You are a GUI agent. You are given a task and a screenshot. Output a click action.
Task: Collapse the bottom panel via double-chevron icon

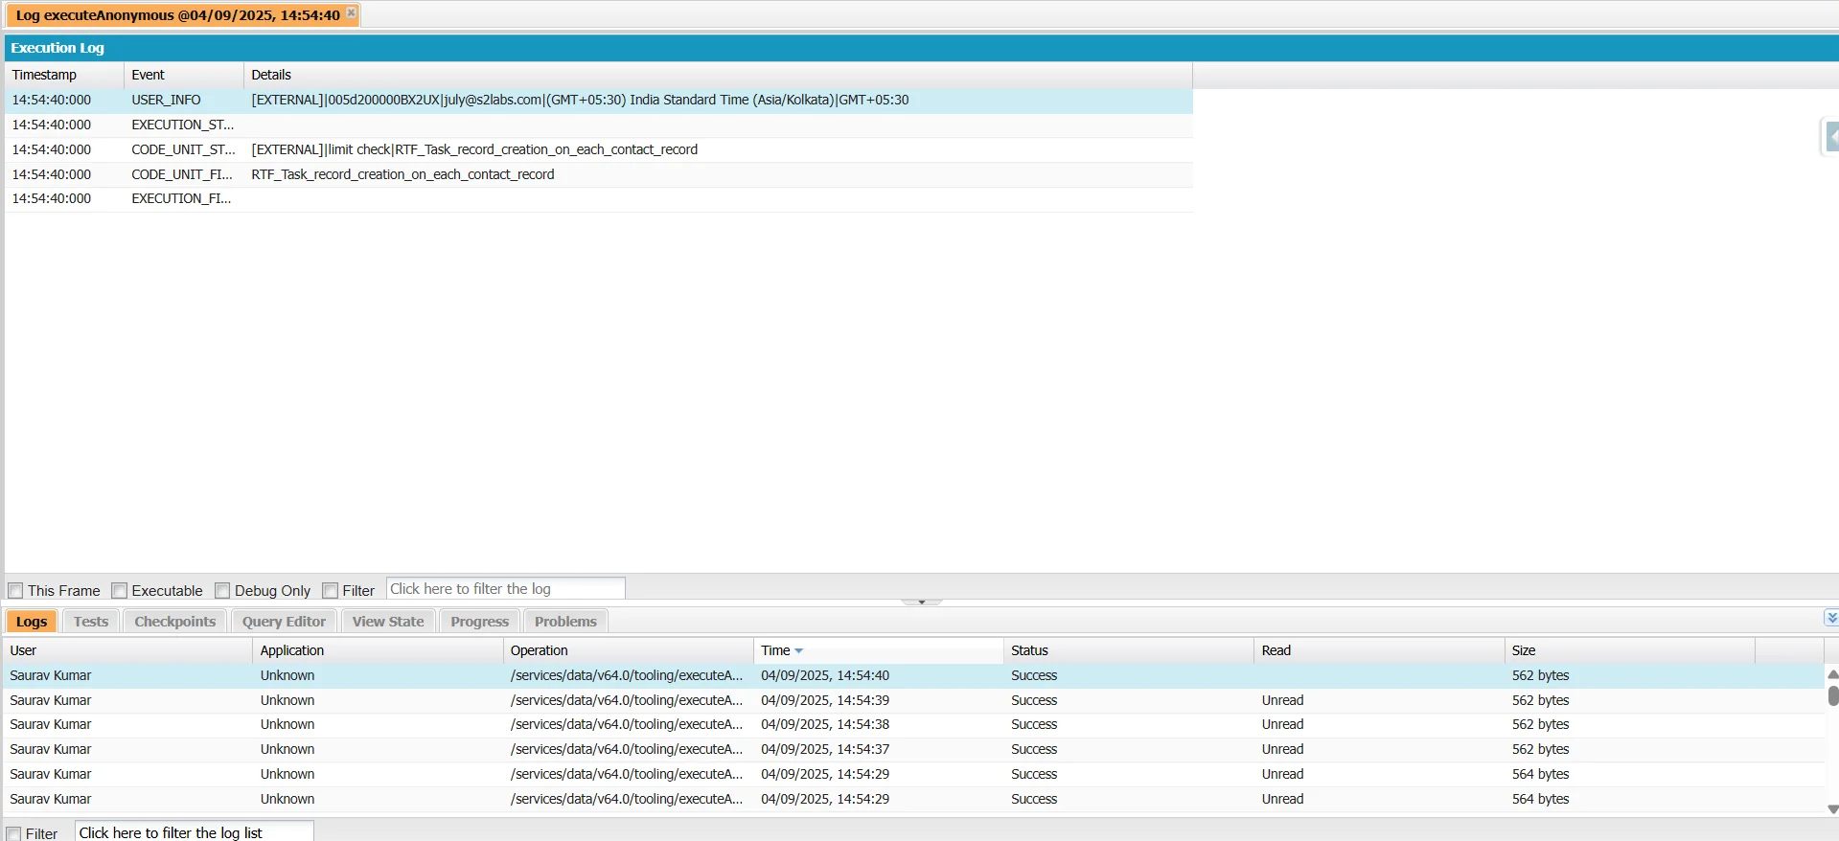click(x=1831, y=618)
